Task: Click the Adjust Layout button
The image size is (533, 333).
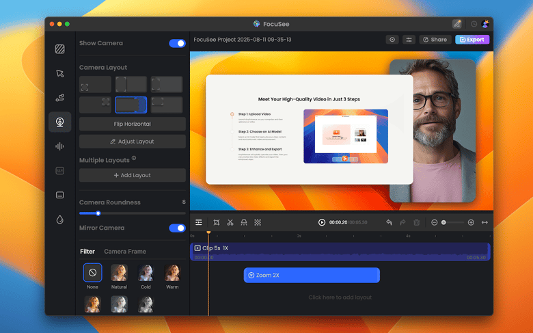Action: pyautogui.click(x=133, y=142)
